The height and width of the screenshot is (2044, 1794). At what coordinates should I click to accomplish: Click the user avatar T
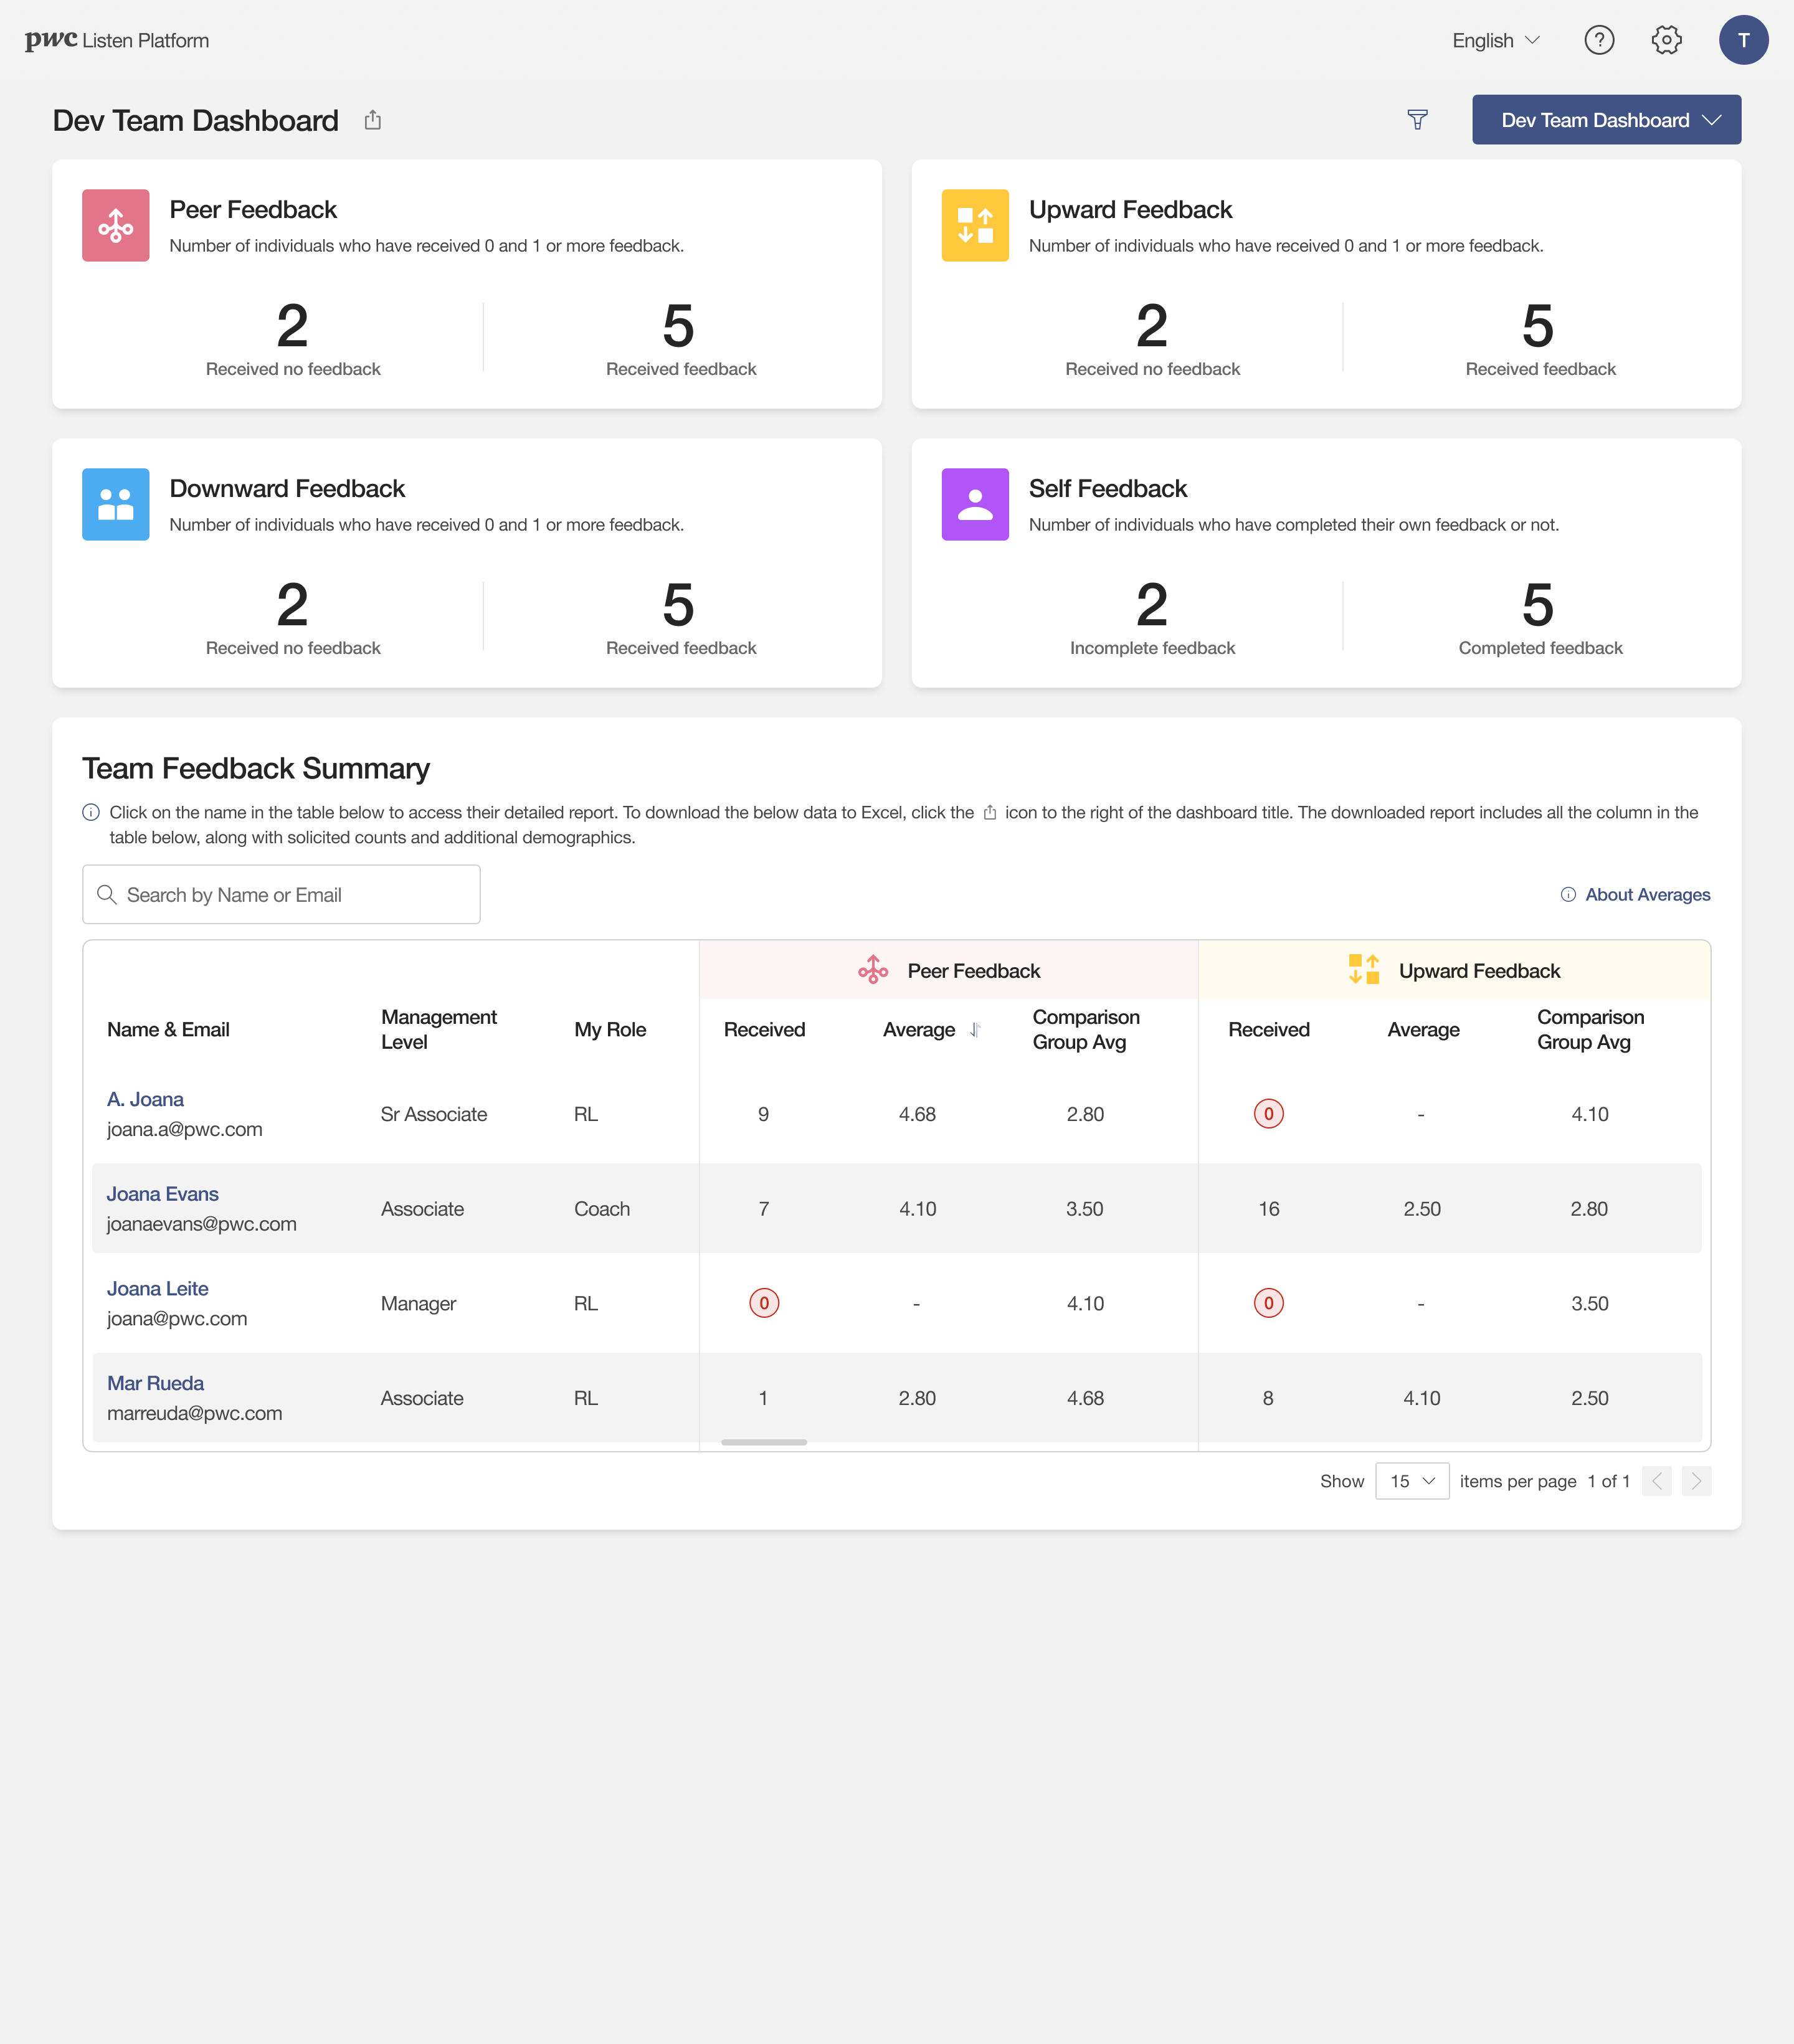click(x=1743, y=40)
